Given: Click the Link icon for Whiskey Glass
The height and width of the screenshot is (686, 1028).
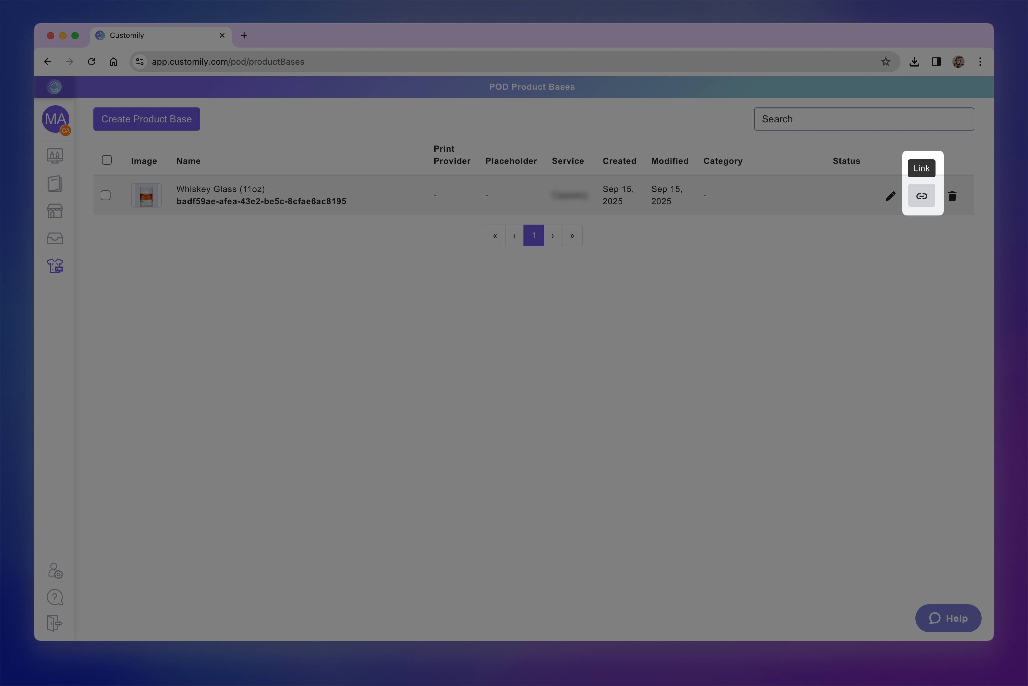Looking at the screenshot, I should click(x=921, y=196).
